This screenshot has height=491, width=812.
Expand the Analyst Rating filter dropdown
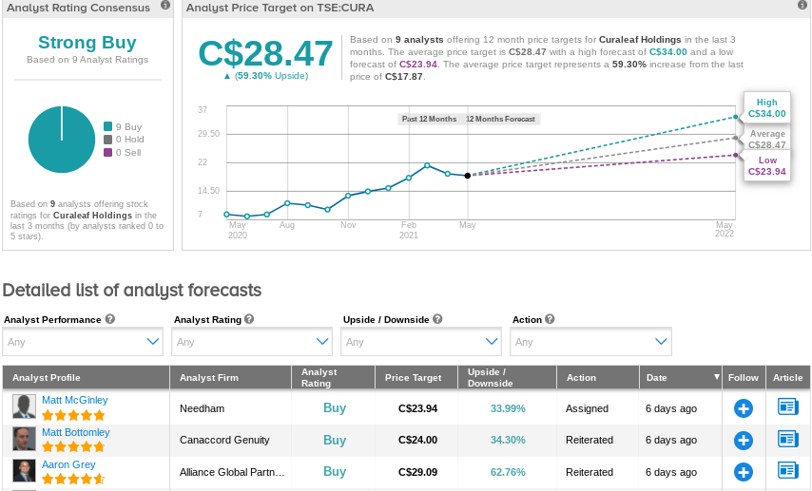coord(252,342)
